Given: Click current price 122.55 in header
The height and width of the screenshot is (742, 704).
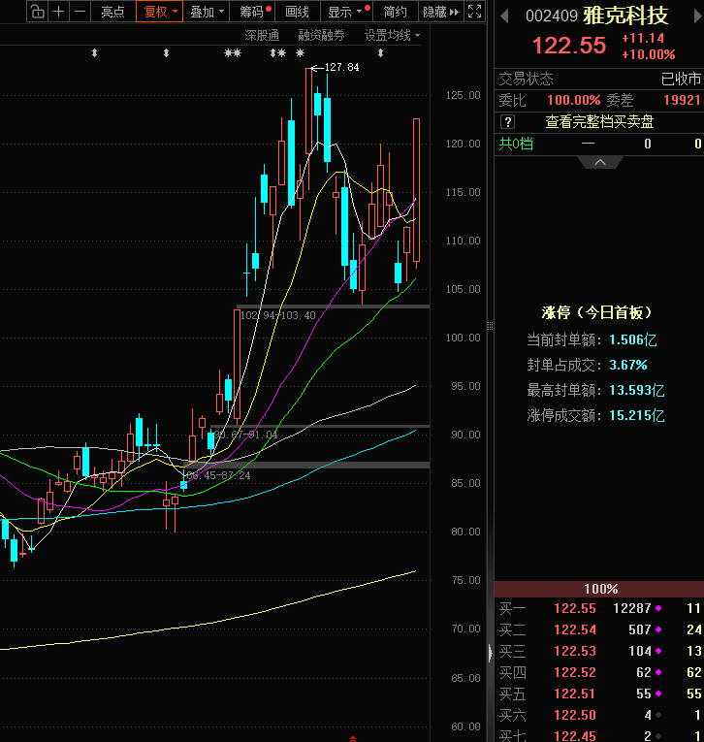Looking at the screenshot, I should click(x=568, y=46).
